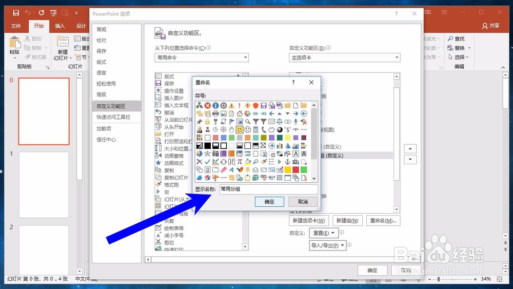Click the move up arrow button
This screenshot has height=289, width=513.
point(410,149)
